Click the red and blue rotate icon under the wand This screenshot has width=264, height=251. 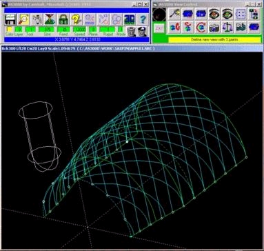click(x=174, y=27)
